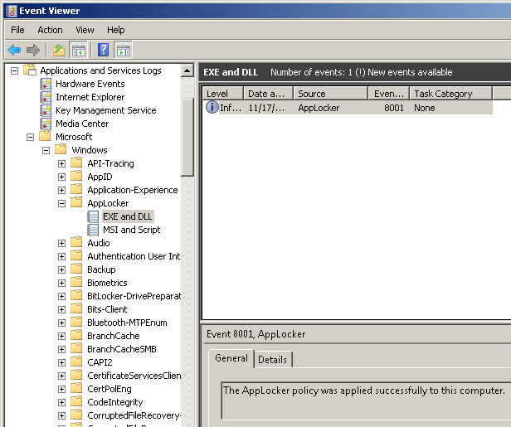
Task: Expand the Audio node
Action: click(x=61, y=243)
